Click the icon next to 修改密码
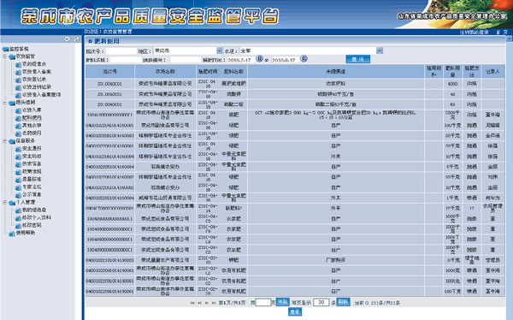The height and width of the screenshot is (320, 513). point(18,226)
